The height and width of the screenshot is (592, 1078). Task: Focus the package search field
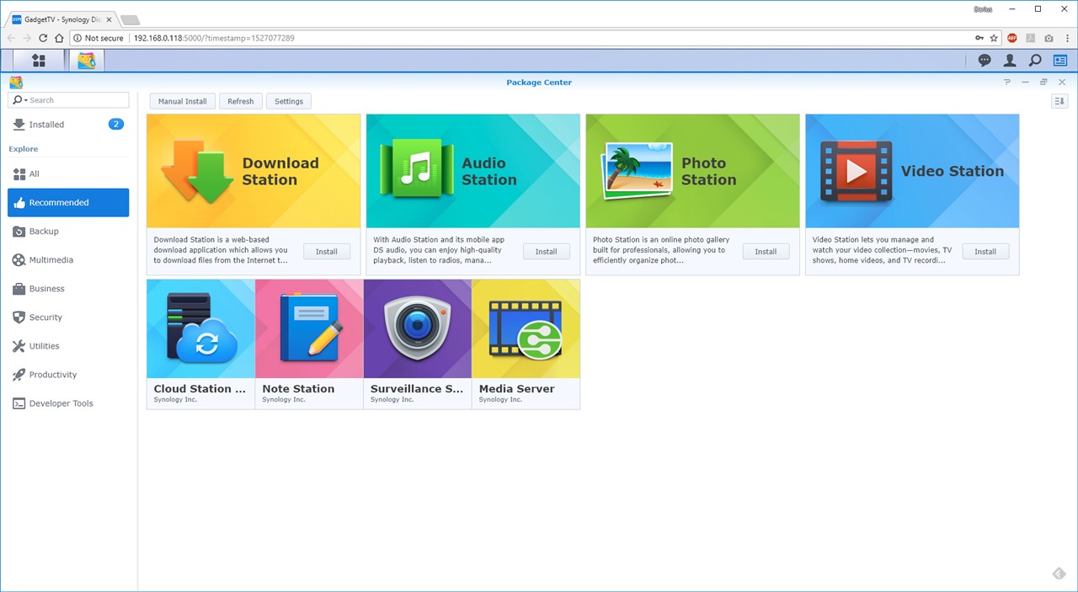pos(77,100)
